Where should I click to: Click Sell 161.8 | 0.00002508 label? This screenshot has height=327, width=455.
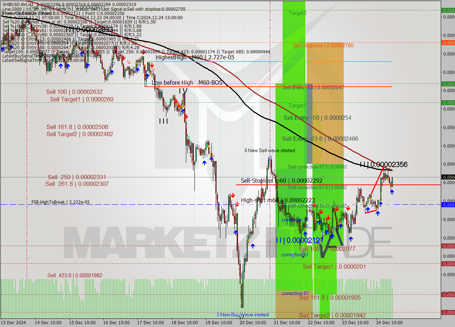[x=77, y=127]
